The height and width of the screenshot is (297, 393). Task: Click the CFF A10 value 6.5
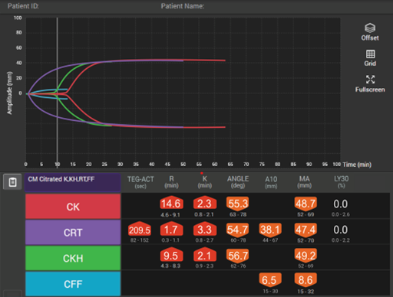click(270, 280)
